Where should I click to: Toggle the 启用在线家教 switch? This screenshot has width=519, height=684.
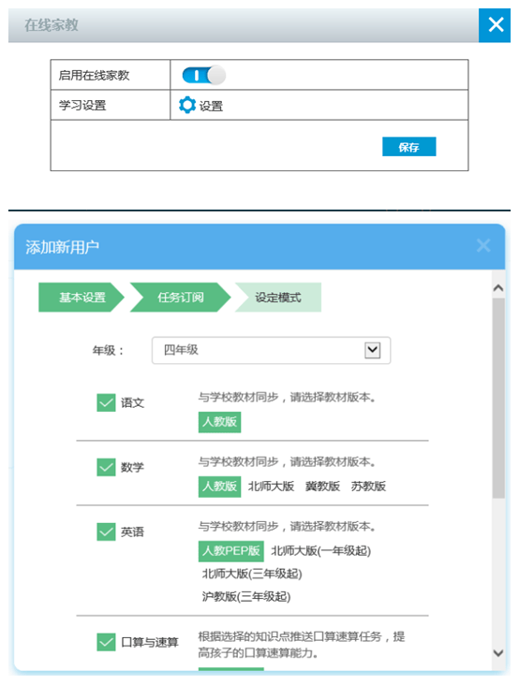pyautogui.click(x=203, y=75)
